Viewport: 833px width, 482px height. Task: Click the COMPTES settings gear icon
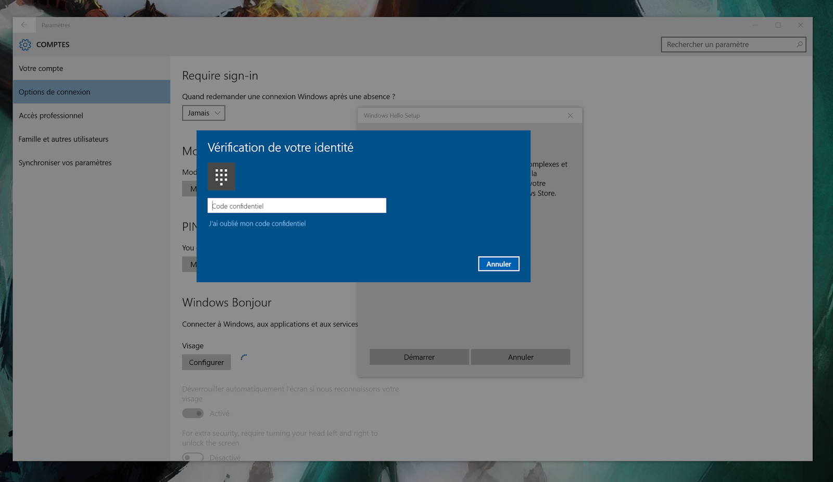point(24,45)
